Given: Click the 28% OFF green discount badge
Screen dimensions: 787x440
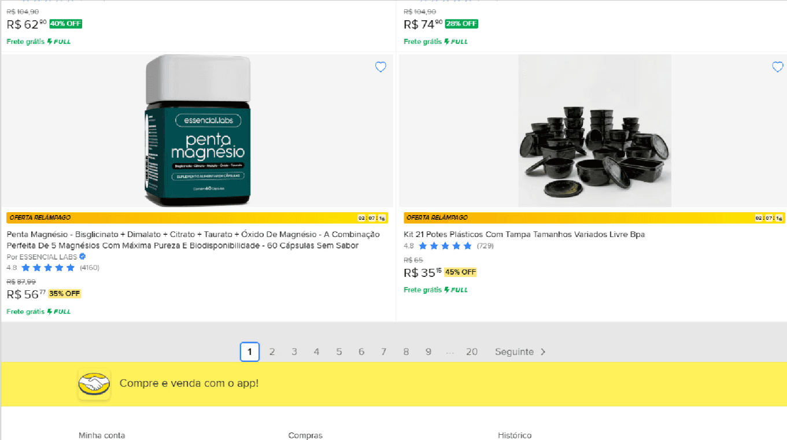Looking at the screenshot, I should click(461, 24).
